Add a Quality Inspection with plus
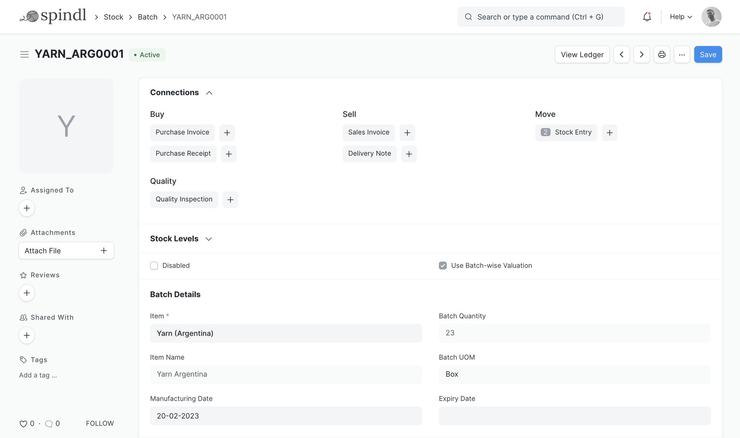 click(230, 200)
